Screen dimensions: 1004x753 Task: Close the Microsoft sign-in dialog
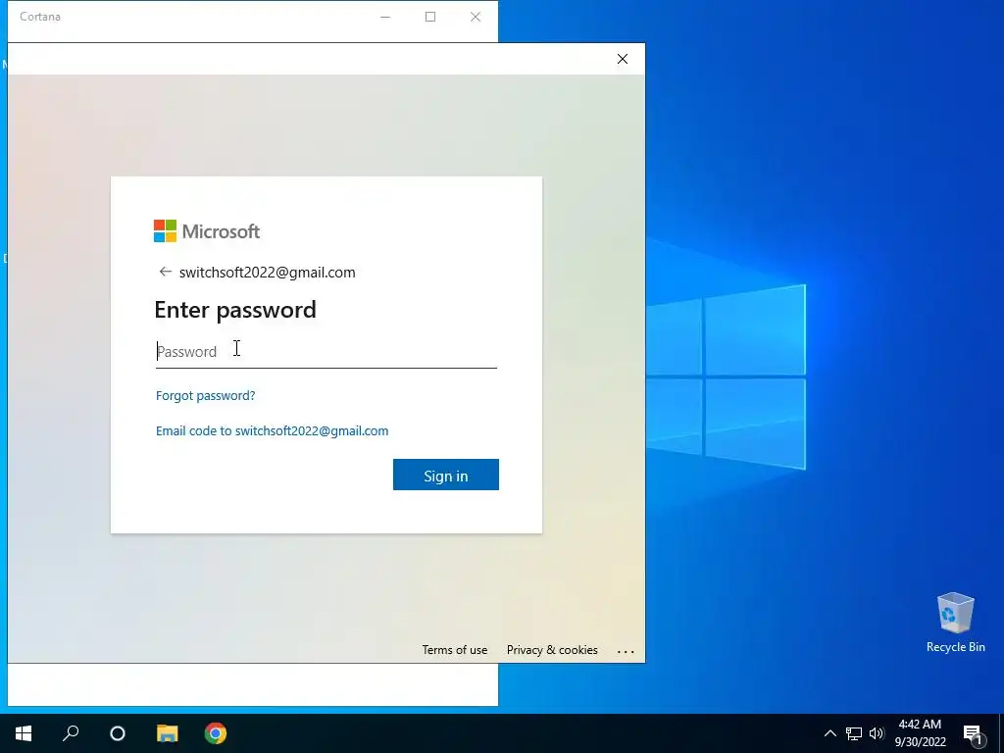point(623,59)
